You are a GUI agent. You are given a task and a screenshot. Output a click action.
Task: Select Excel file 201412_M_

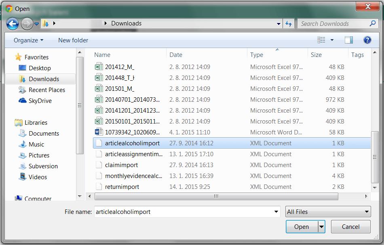click(120, 67)
